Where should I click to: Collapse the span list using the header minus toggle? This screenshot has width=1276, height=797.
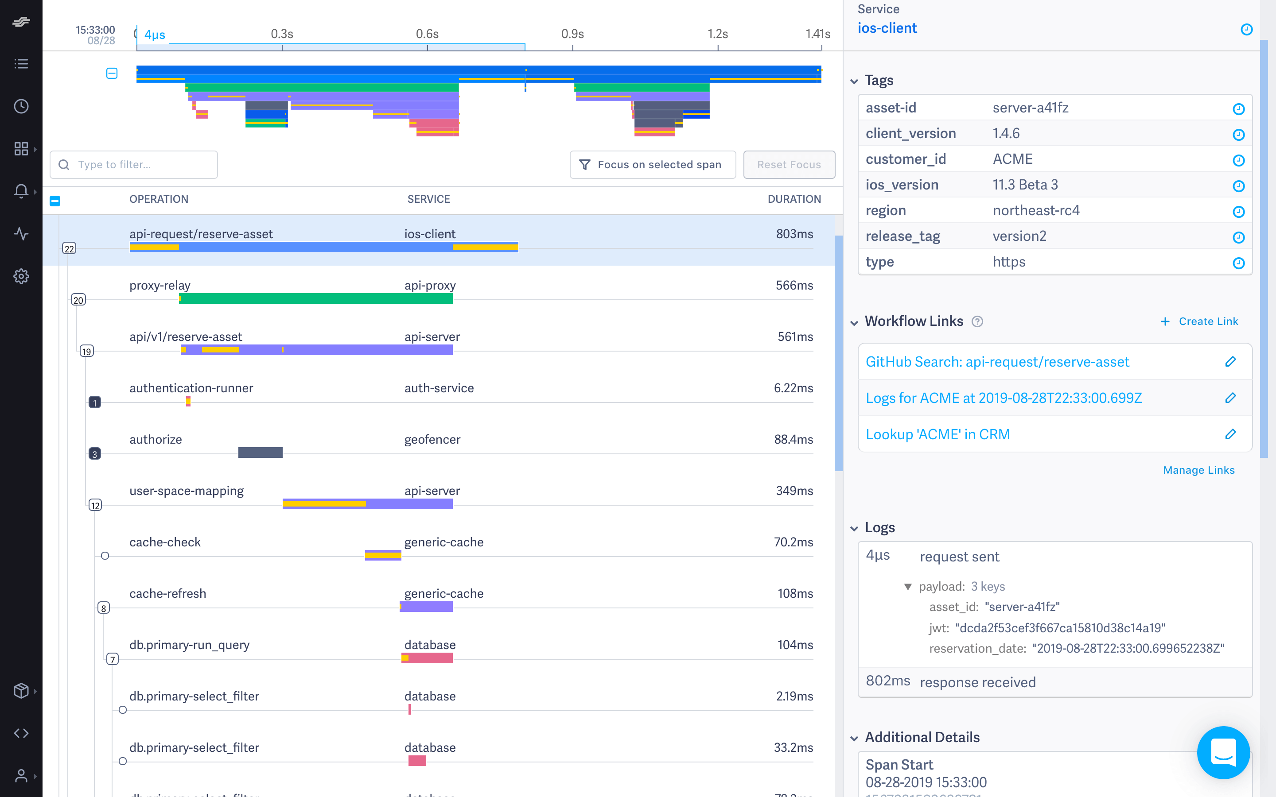55,200
